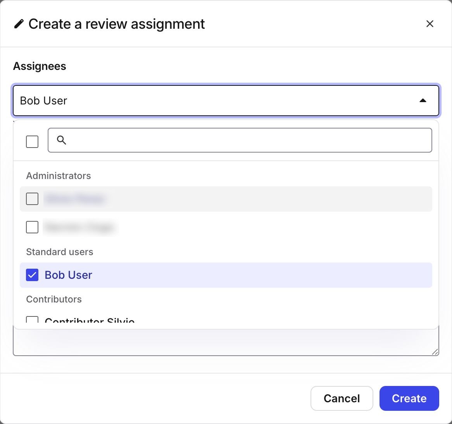Screen dimensions: 452x424
Task: Collapse the Assignees dropdown using its chevron
Action: [423, 101]
